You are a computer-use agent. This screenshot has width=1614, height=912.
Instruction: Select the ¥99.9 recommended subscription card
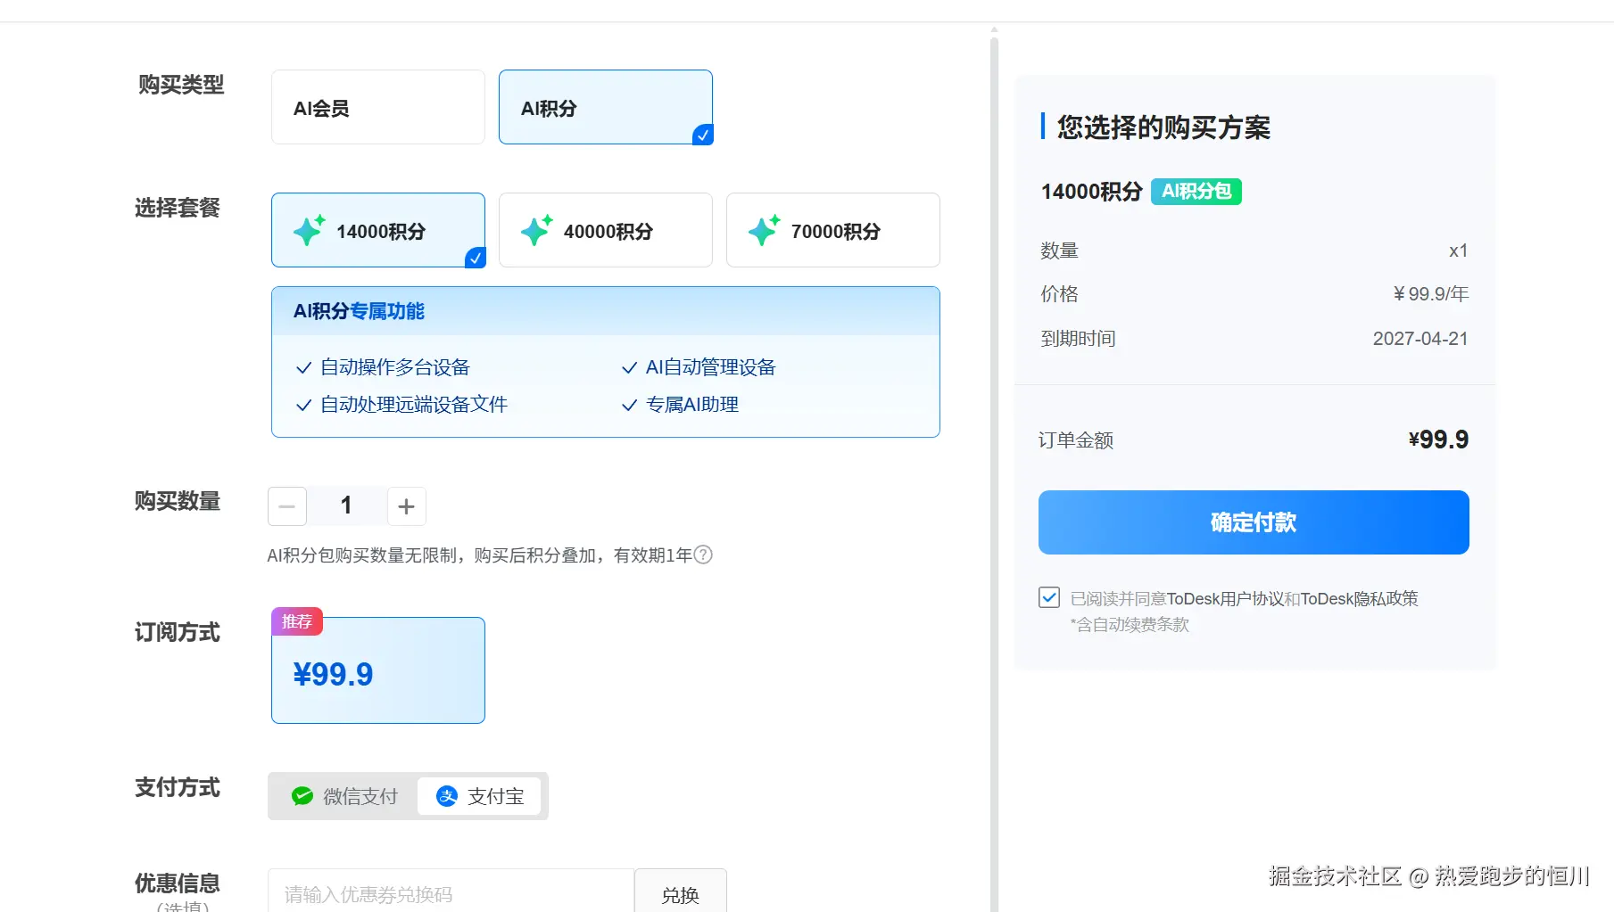click(x=378, y=670)
